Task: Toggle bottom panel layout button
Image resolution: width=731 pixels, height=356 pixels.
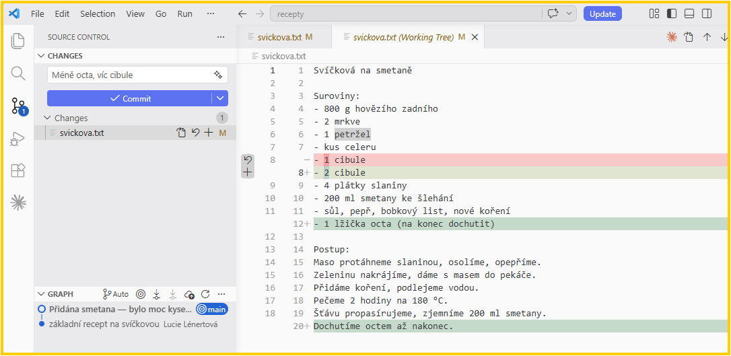Action: coord(689,14)
